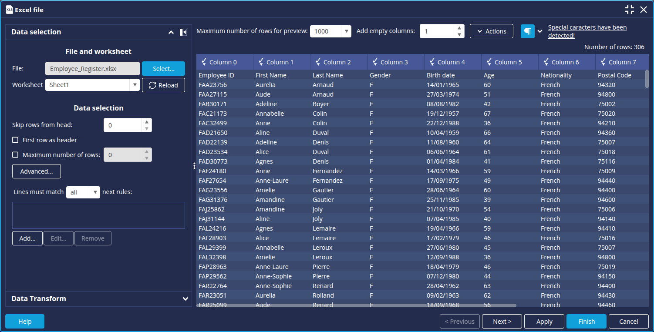Click the pilcrow special characters icon
This screenshot has width=654, height=332.
point(527,31)
